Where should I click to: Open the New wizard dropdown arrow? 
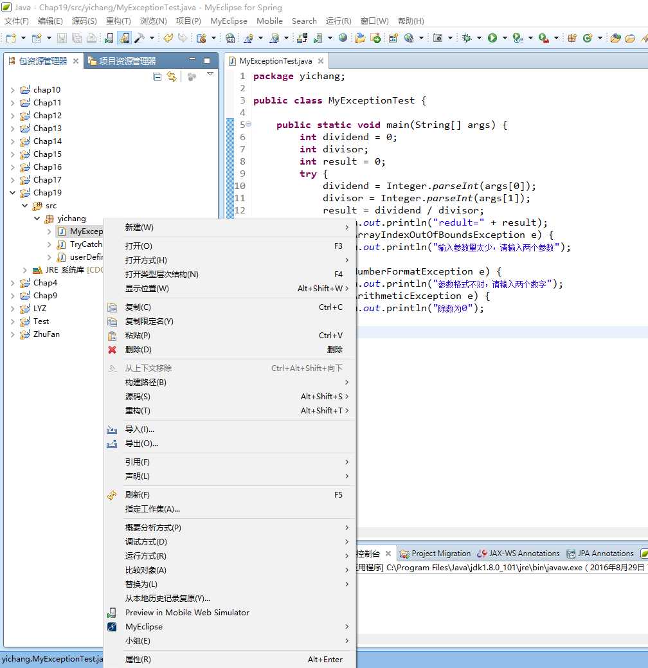(x=23, y=39)
